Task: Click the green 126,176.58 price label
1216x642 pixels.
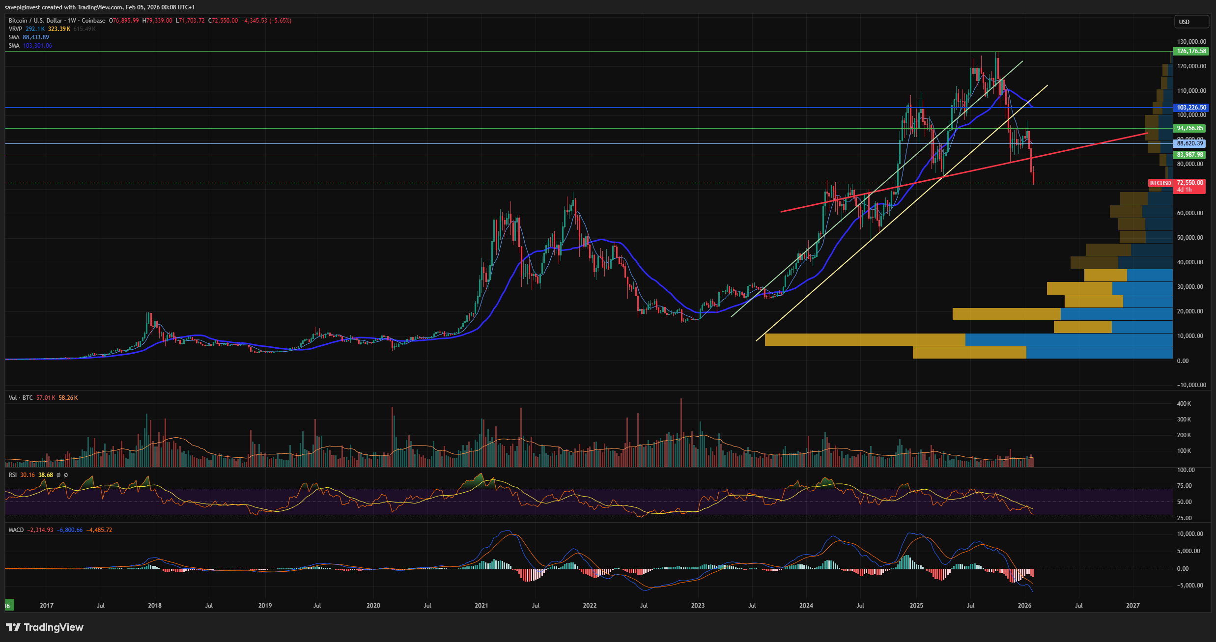Action: pos(1189,51)
